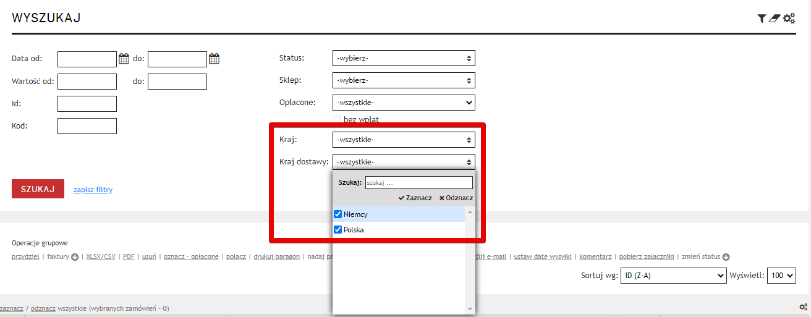Click the filter funnel icon in header
The height and width of the screenshot is (317, 811).
pyautogui.click(x=762, y=19)
